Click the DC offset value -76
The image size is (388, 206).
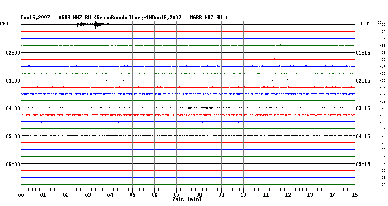tap(383, 136)
